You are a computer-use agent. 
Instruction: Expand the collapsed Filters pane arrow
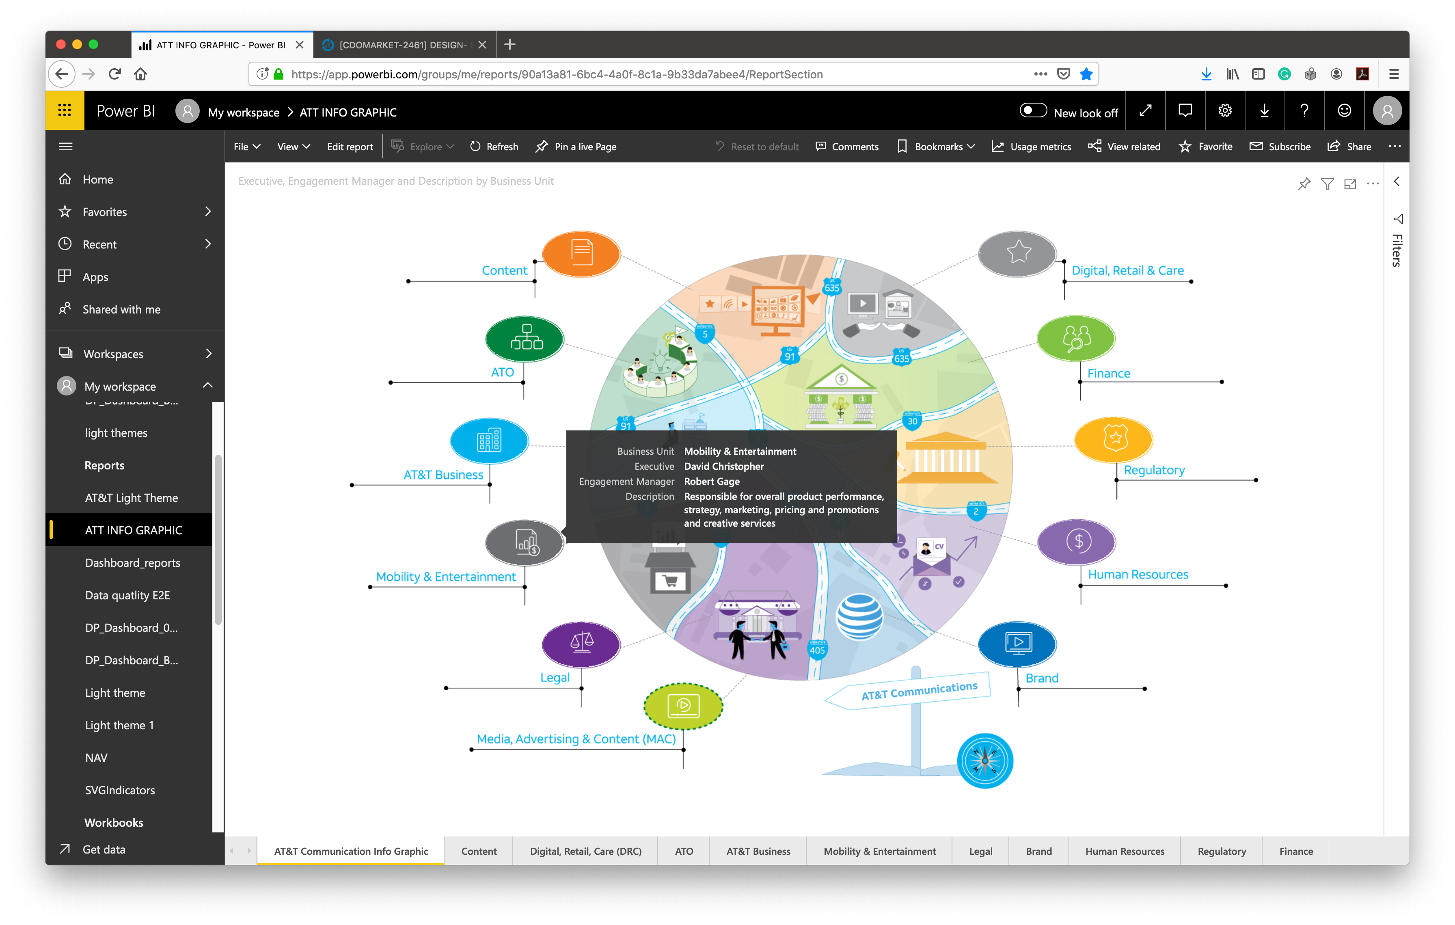[x=1397, y=181]
